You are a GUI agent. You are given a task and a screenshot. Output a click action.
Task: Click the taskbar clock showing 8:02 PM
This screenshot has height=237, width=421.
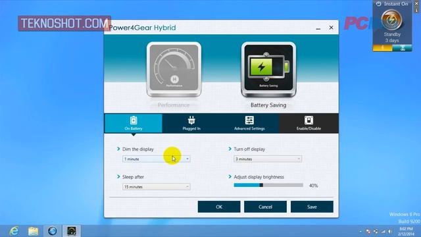(406, 231)
